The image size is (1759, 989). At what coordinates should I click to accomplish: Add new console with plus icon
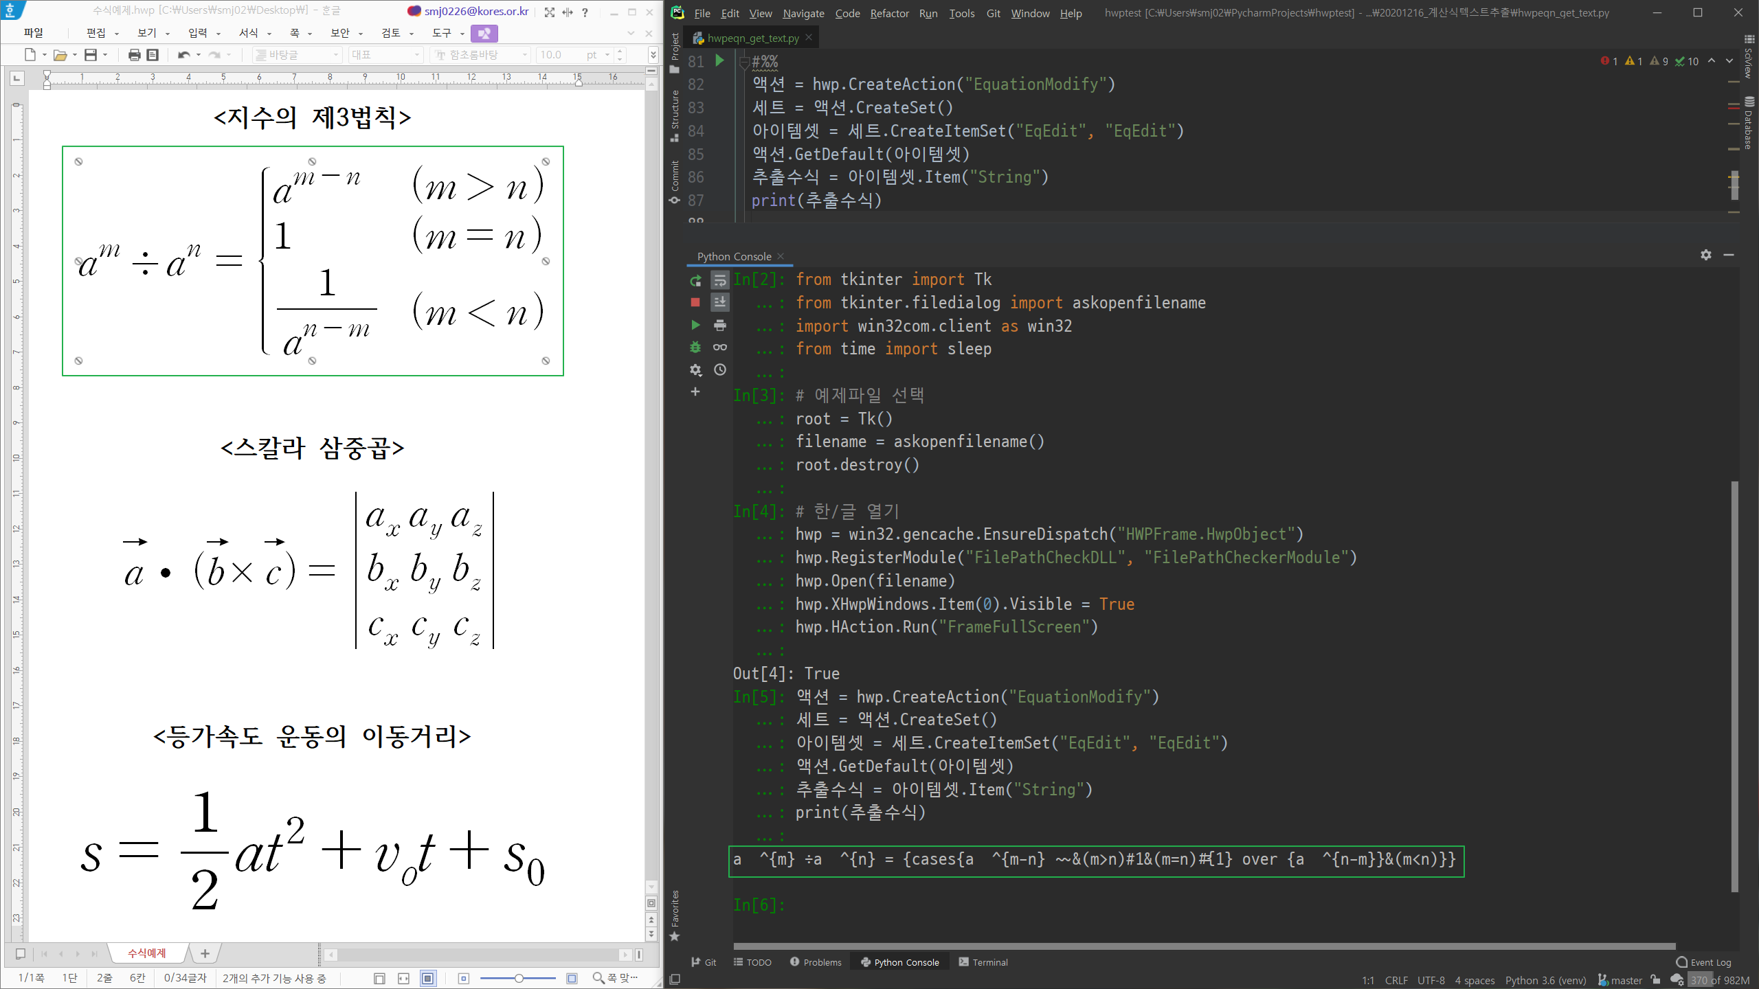tap(695, 391)
